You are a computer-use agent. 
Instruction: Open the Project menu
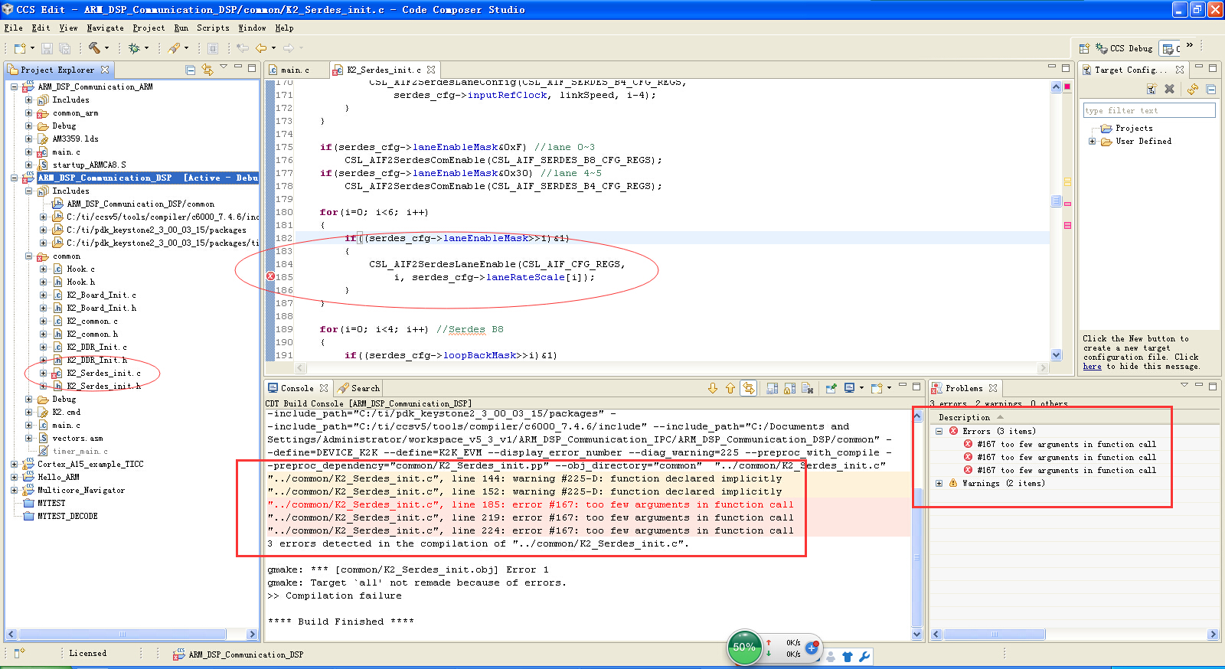click(149, 28)
